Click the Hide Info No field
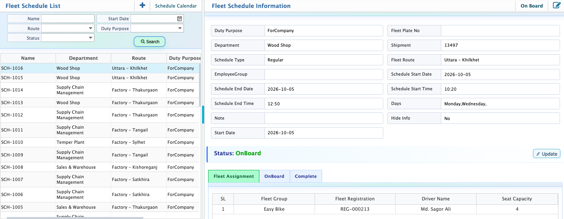Screen dimensions: 564x219 coord(500,118)
